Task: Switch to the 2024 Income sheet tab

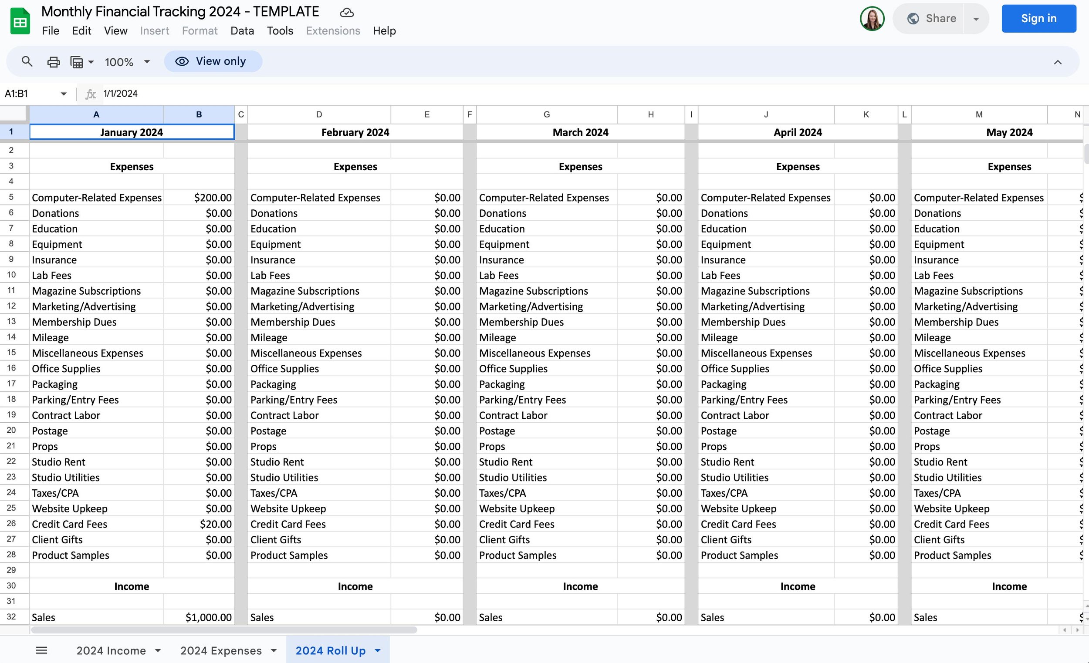Action: pos(111,650)
